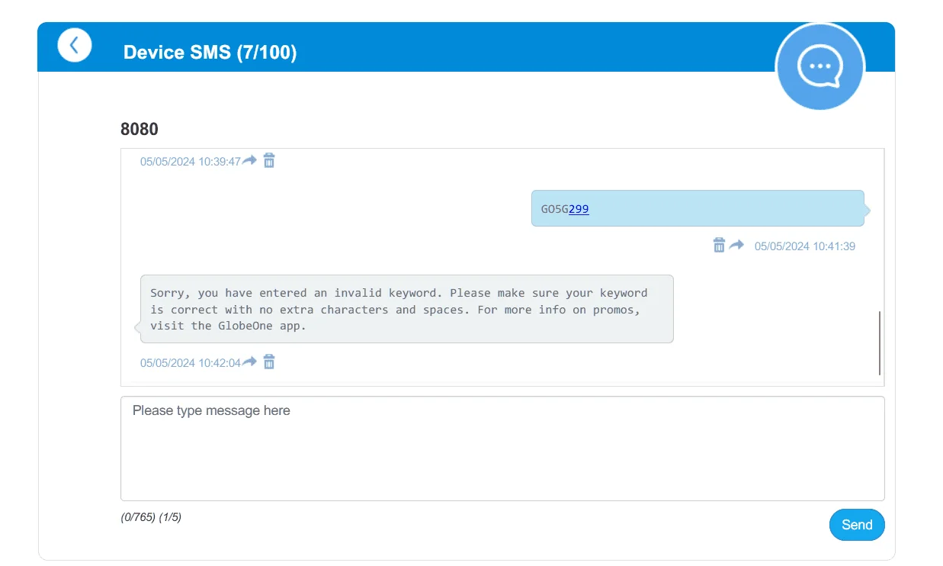Focus the 'Please type message here' box
This screenshot has width=943, height=566.
[502, 449]
